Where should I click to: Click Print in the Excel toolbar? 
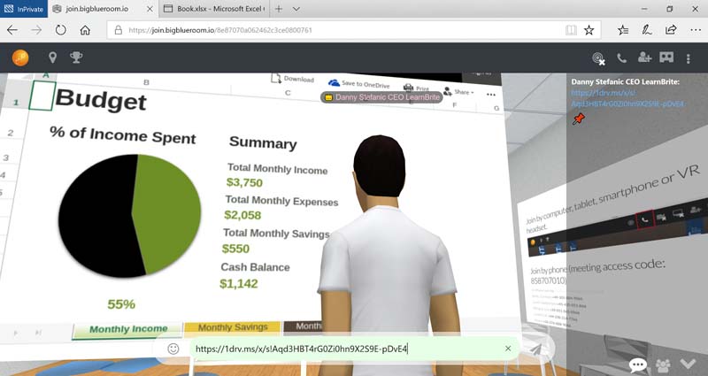click(416, 88)
